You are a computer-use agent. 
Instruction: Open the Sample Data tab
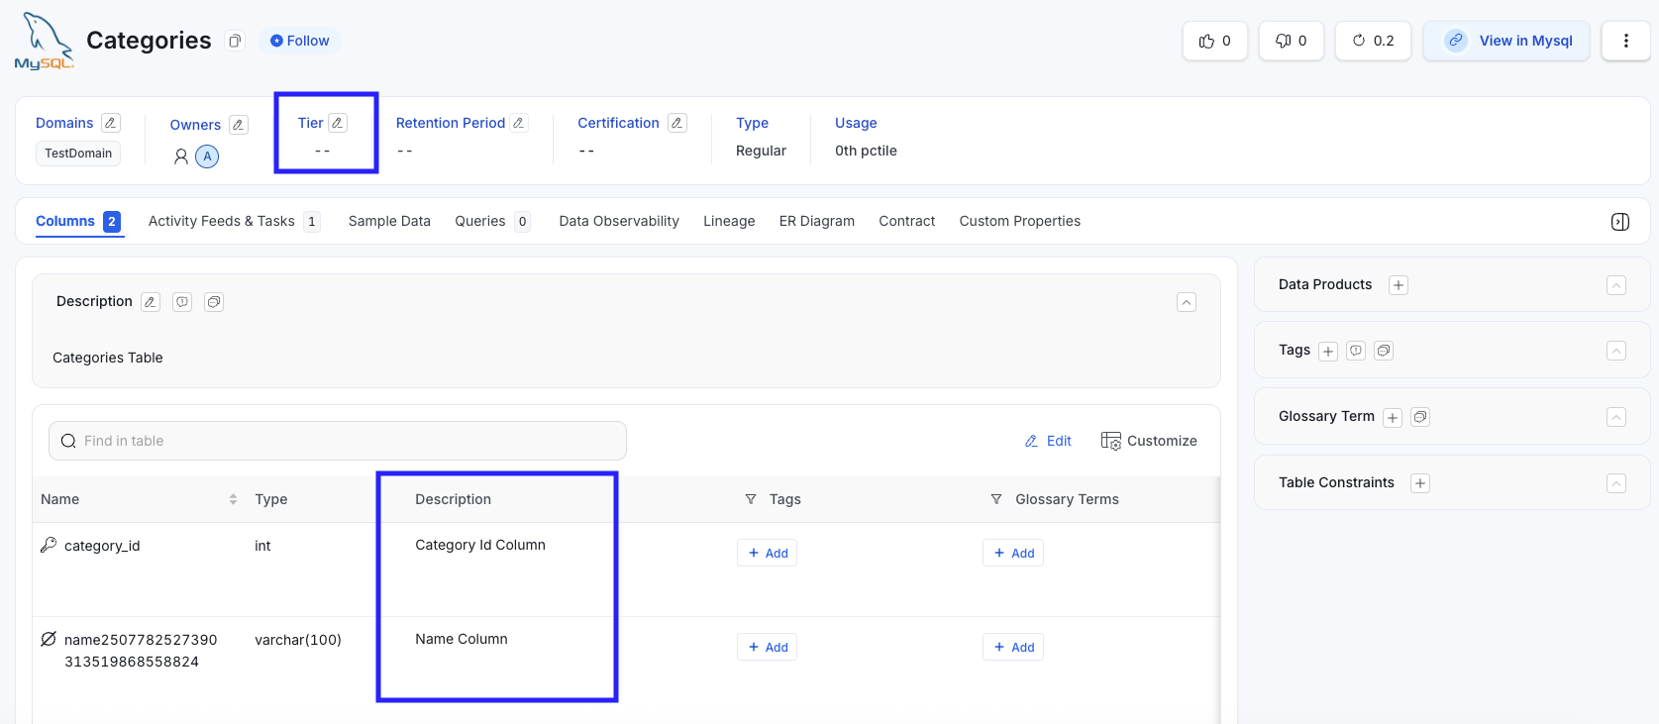pyautogui.click(x=389, y=221)
